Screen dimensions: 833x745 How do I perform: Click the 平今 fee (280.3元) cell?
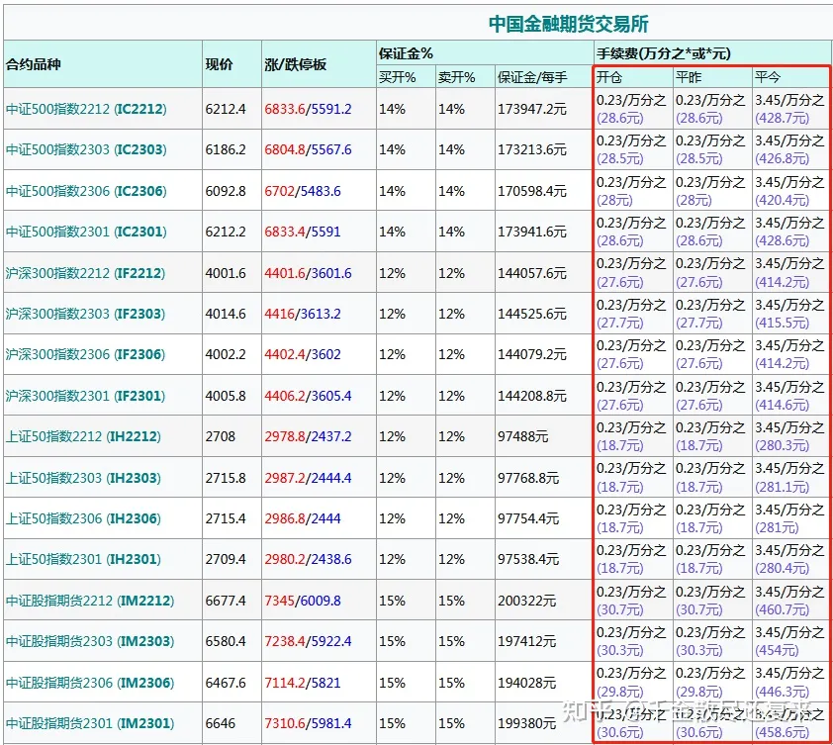point(789,436)
